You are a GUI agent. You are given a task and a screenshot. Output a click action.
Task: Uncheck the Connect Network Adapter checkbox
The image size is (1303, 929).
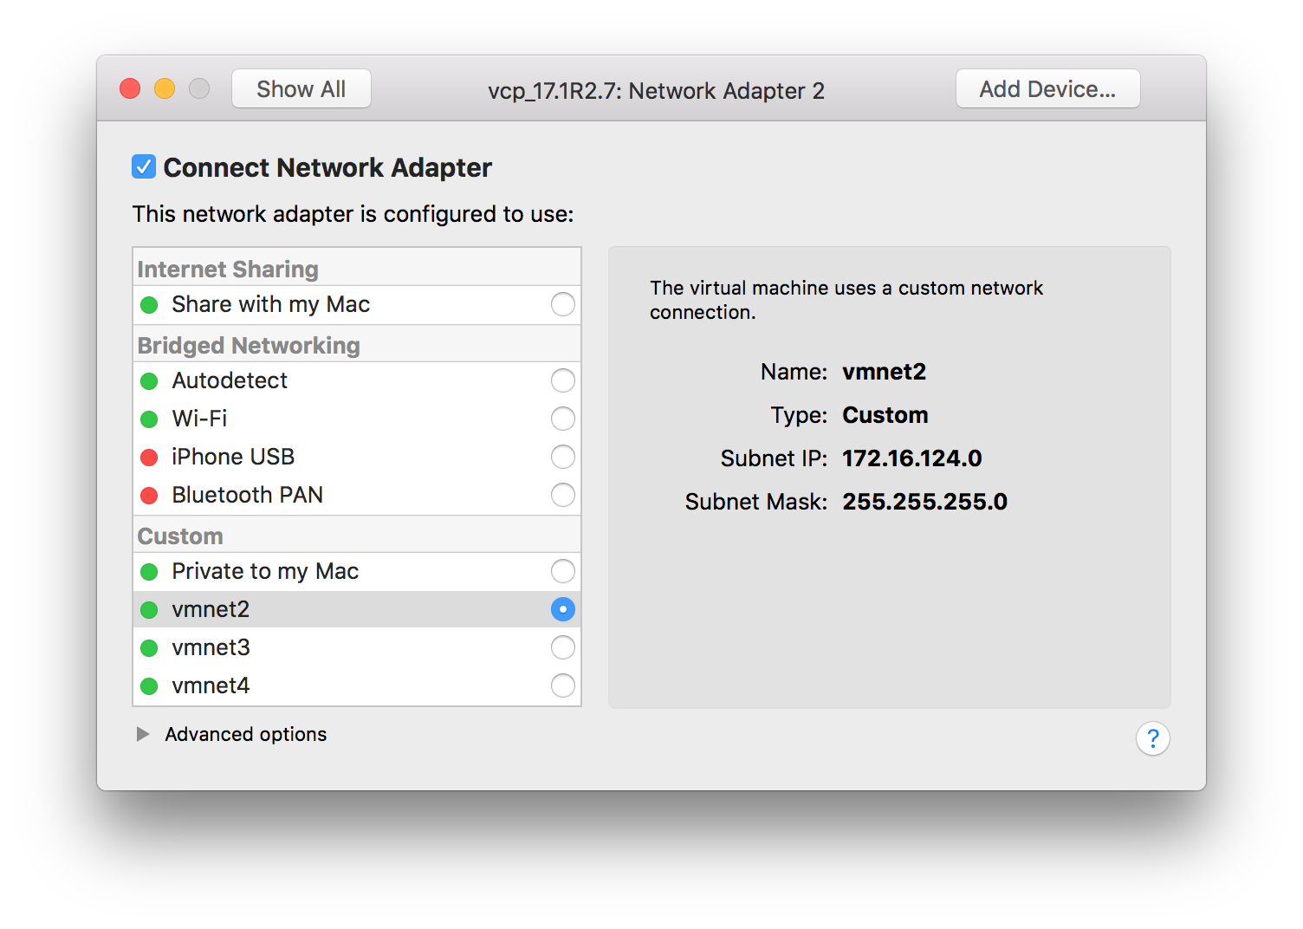(x=144, y=166)
